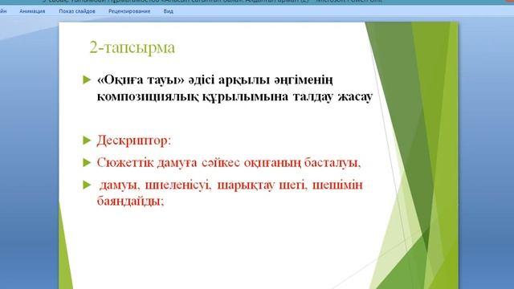Switch to the Рецензирование tab
This screenshot has height=289, width=514.
(x=129, y=11)
